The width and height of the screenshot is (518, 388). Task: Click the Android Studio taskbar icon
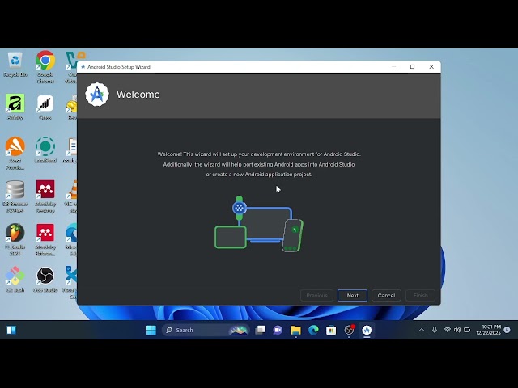click(x=367, y=330)
